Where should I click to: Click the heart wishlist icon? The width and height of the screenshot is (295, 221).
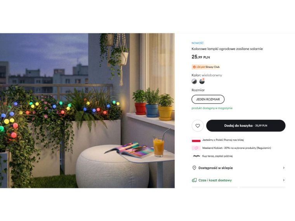click(x=198, y=126)
